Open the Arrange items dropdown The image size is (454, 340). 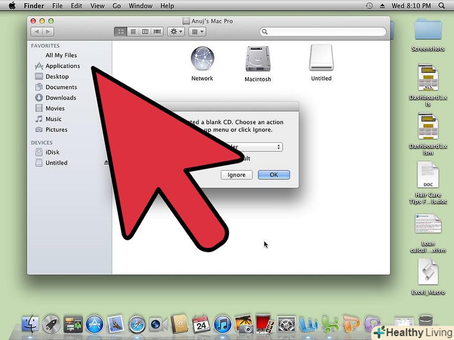[x=198, y=32]
